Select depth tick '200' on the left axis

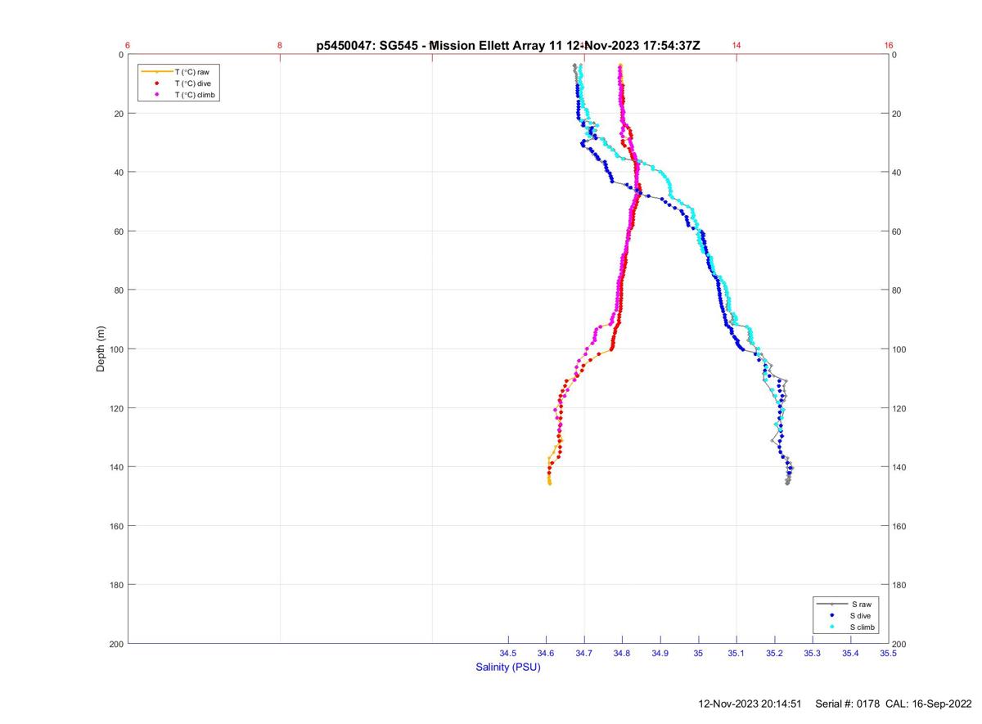(x=117, y=644)
